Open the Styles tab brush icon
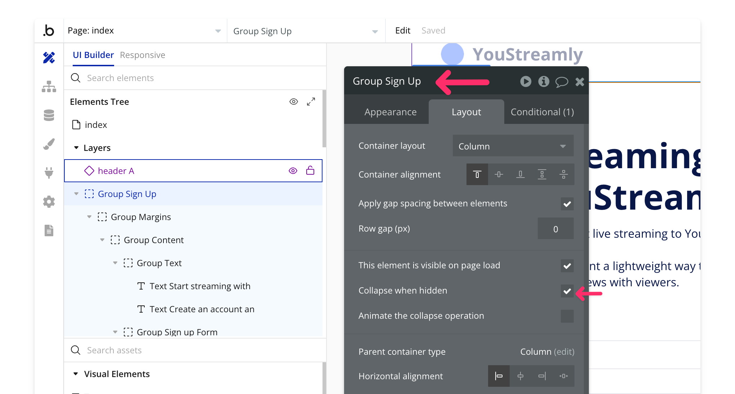 [x=49, y=144]
